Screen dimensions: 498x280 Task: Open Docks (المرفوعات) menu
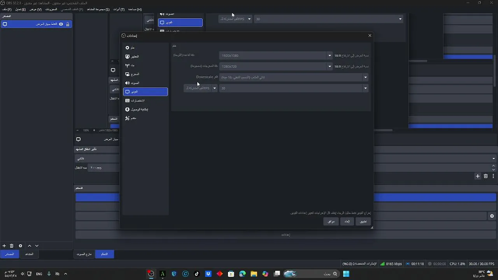[51, 9]
